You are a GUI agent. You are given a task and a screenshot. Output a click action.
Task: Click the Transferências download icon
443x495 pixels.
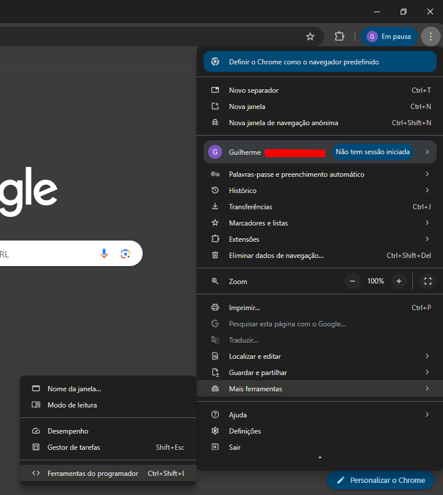(215, 206)
